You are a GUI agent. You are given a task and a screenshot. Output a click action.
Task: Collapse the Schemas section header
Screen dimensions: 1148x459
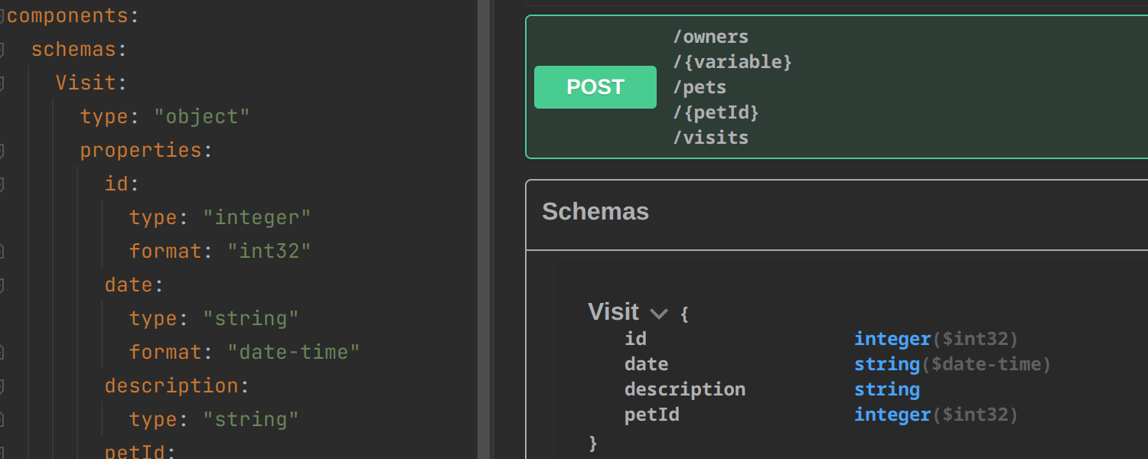tap(595, 212)
